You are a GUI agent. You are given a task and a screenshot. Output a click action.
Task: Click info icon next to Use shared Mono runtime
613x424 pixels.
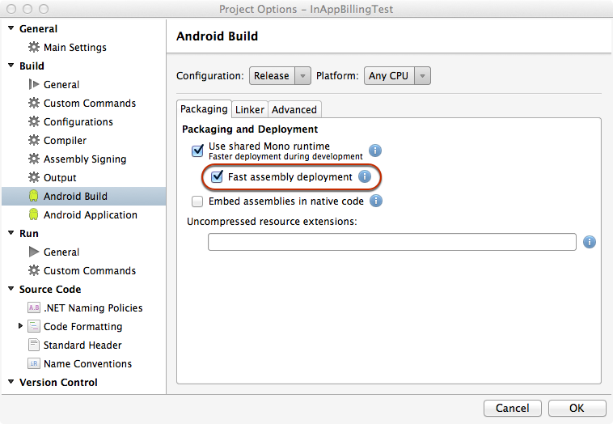[x=375, y=151]
